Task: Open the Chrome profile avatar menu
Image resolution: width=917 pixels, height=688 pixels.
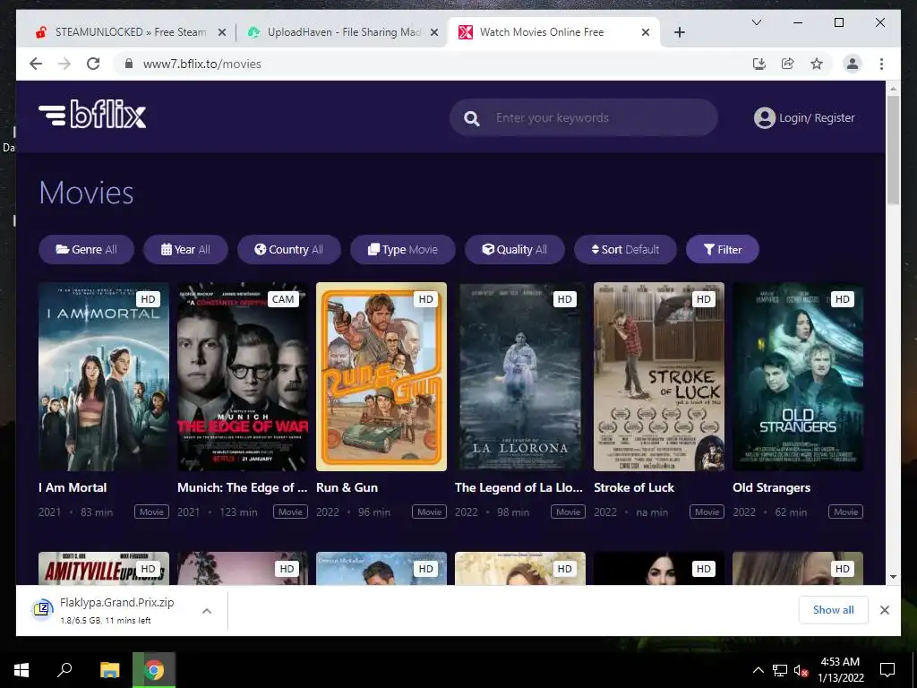Action: (853, 64)
